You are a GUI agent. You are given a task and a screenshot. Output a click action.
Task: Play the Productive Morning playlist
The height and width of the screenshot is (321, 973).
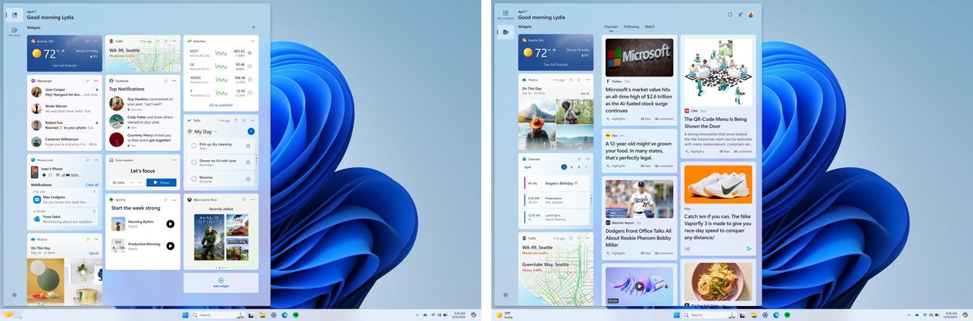pos(170,246)
